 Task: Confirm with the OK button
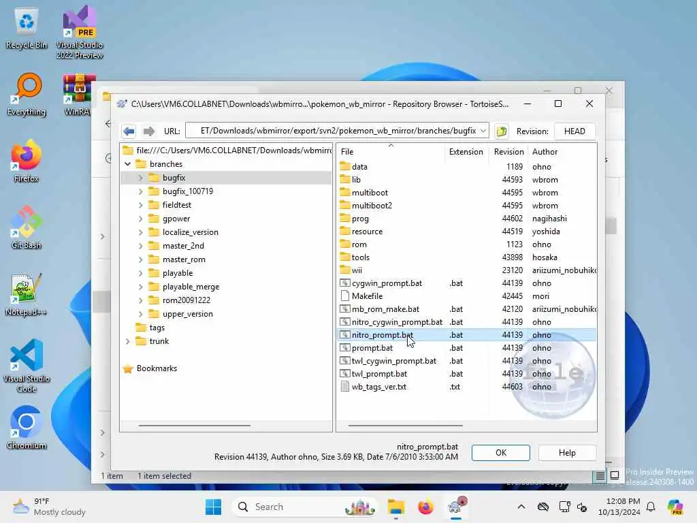click(500, 453)
